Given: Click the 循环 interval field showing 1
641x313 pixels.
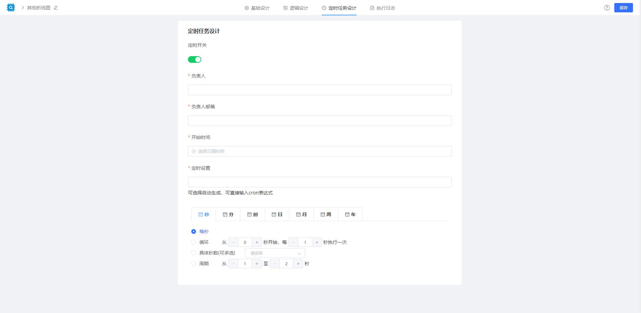Looking at the screenshot, I should [x=305, y=242].
